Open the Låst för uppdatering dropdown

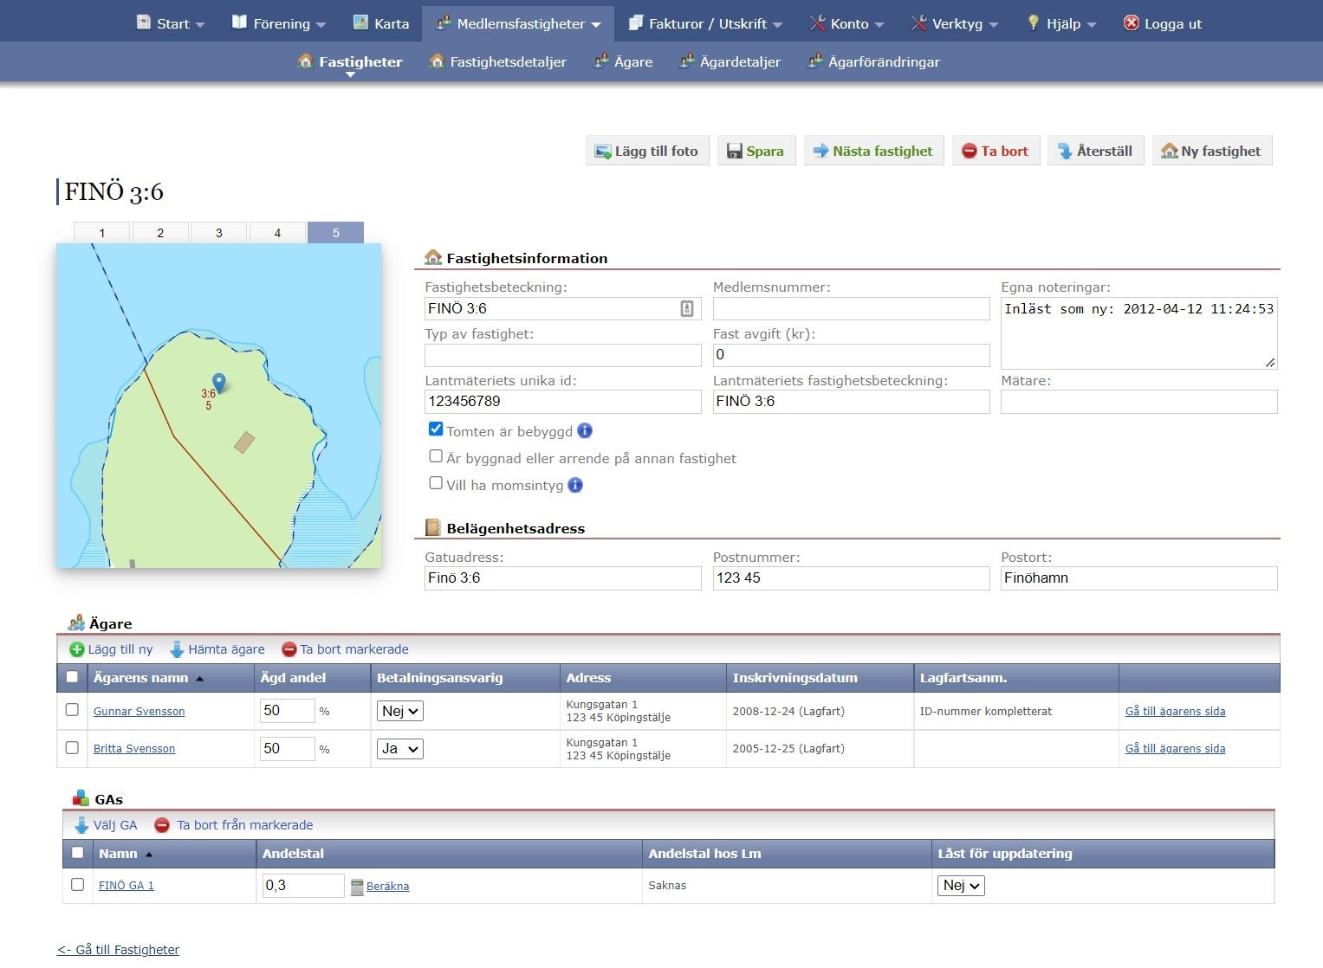click(x=961, y=886)
